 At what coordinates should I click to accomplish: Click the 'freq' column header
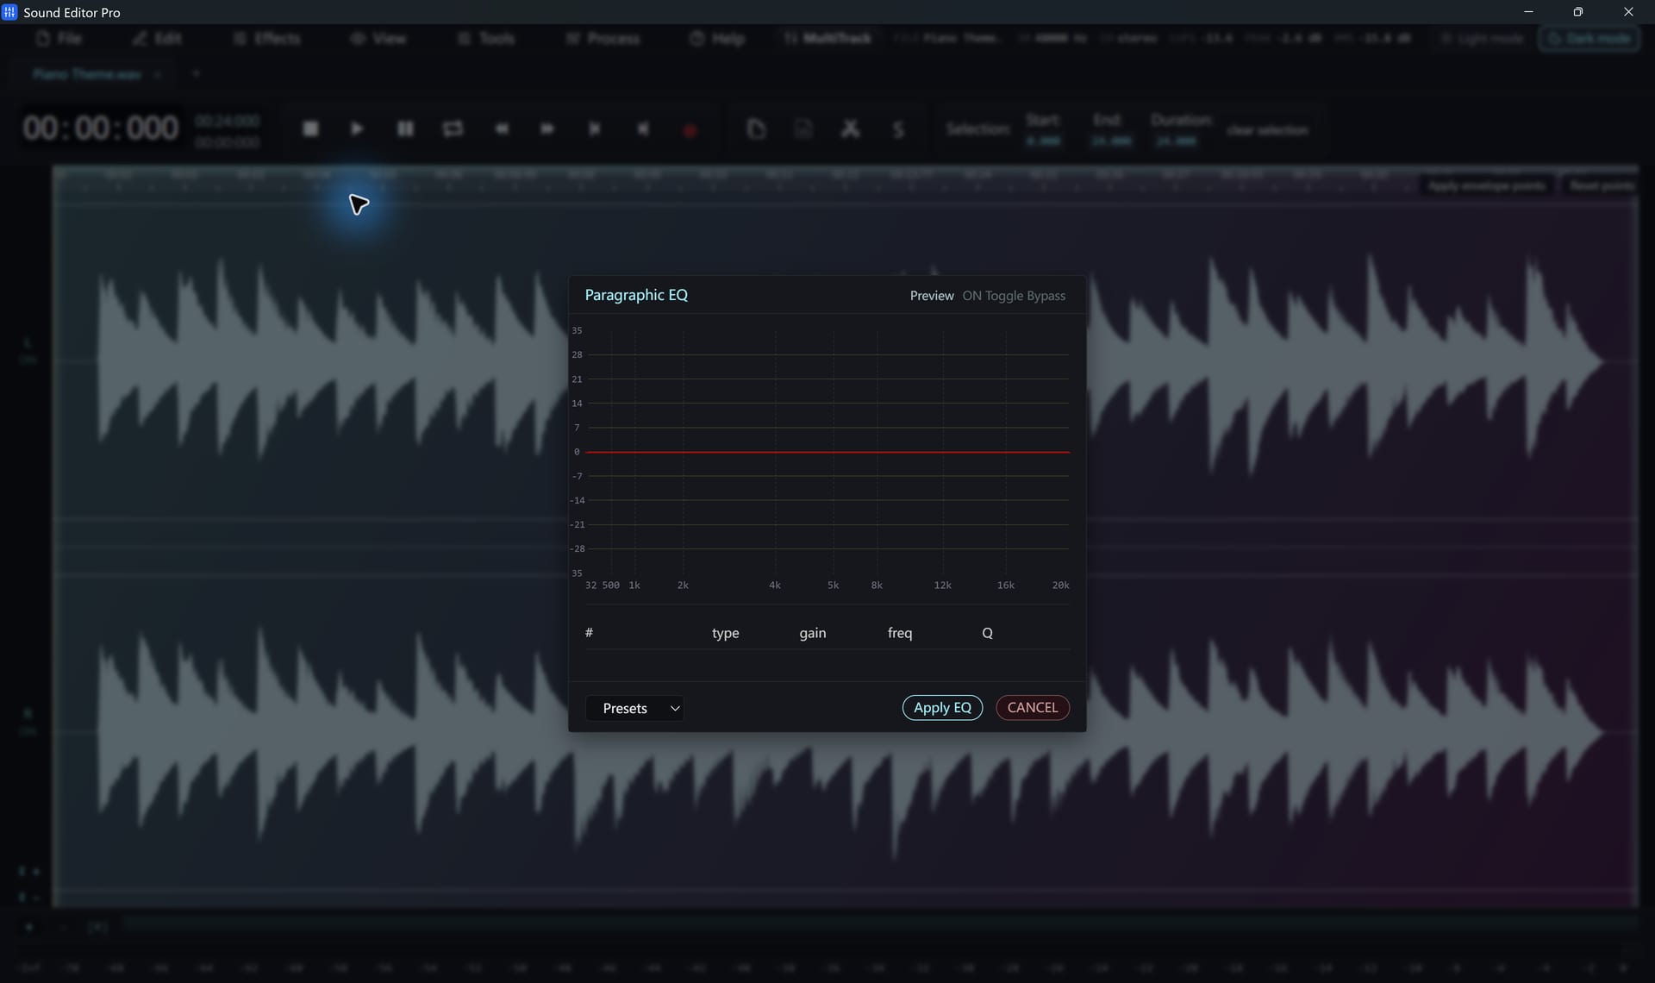900,633
